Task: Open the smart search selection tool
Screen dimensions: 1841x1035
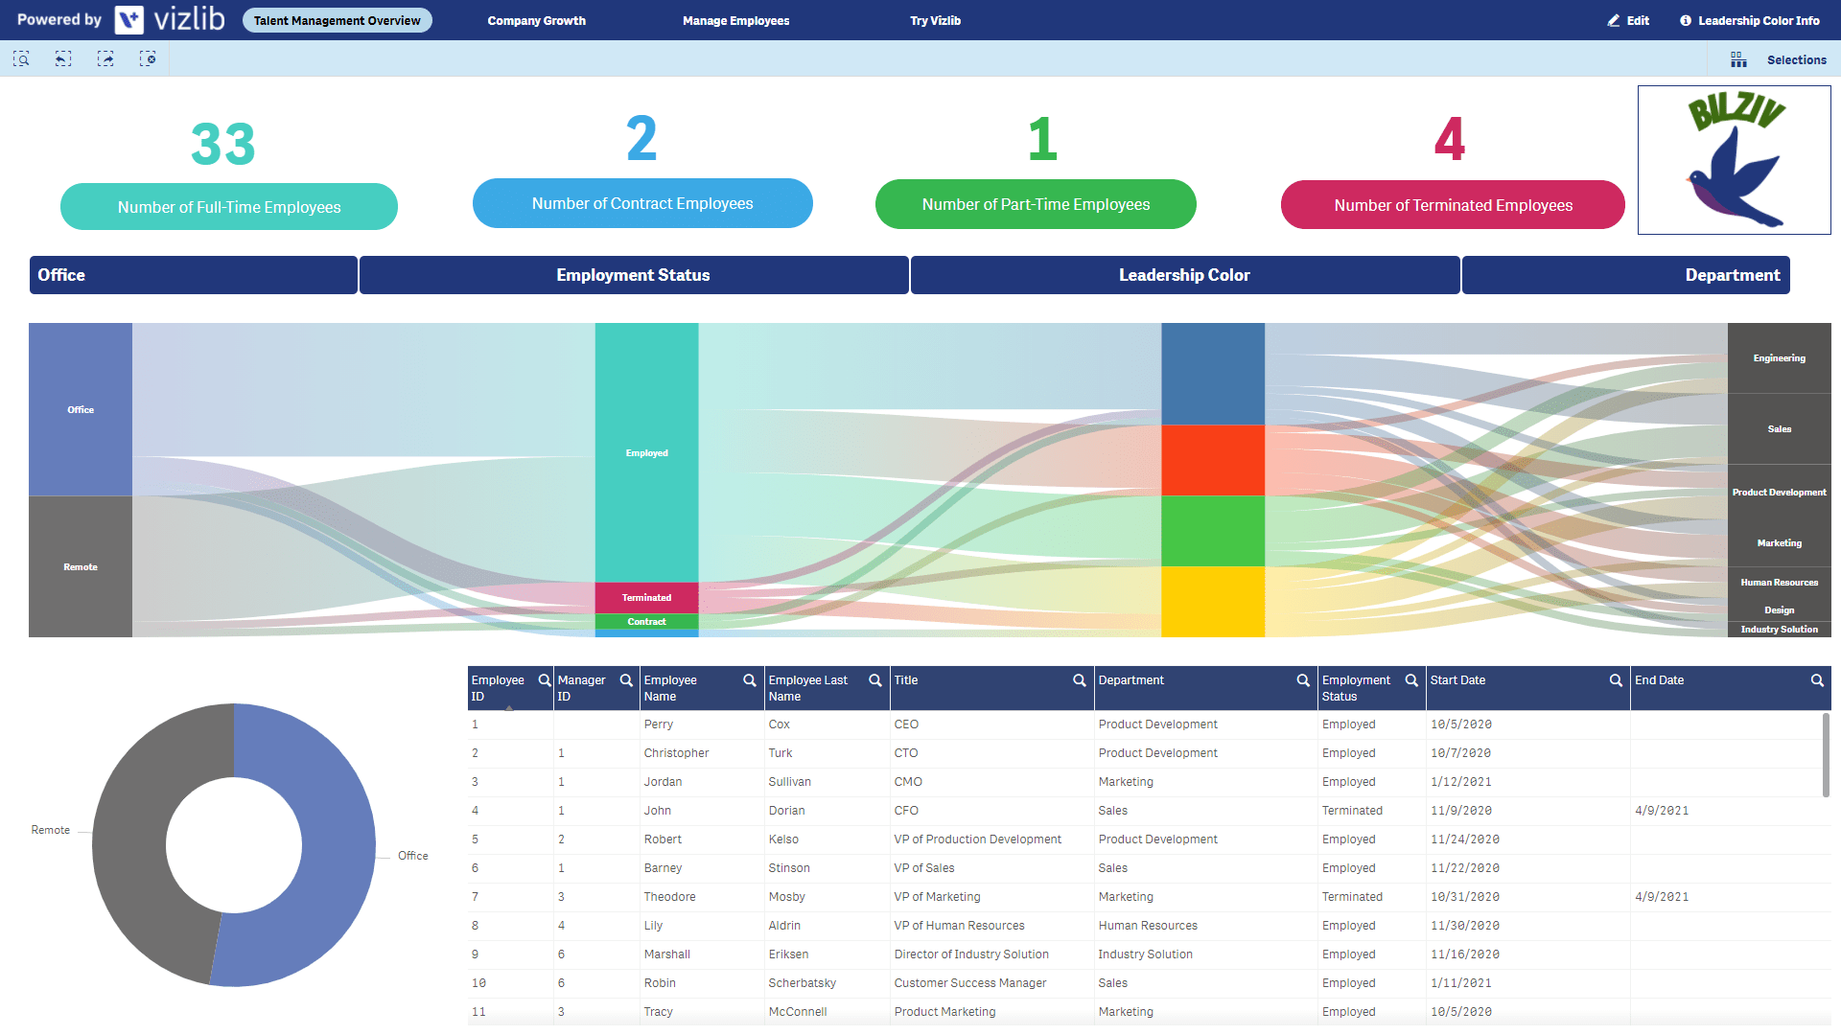Action: (x=21, y=59)
